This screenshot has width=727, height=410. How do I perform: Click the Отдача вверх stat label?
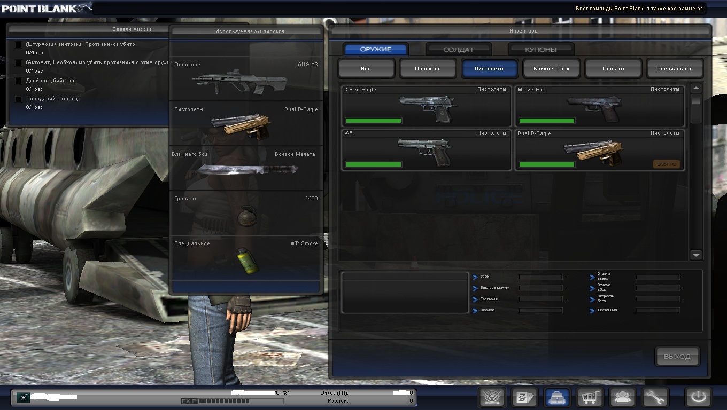(604, 276)
